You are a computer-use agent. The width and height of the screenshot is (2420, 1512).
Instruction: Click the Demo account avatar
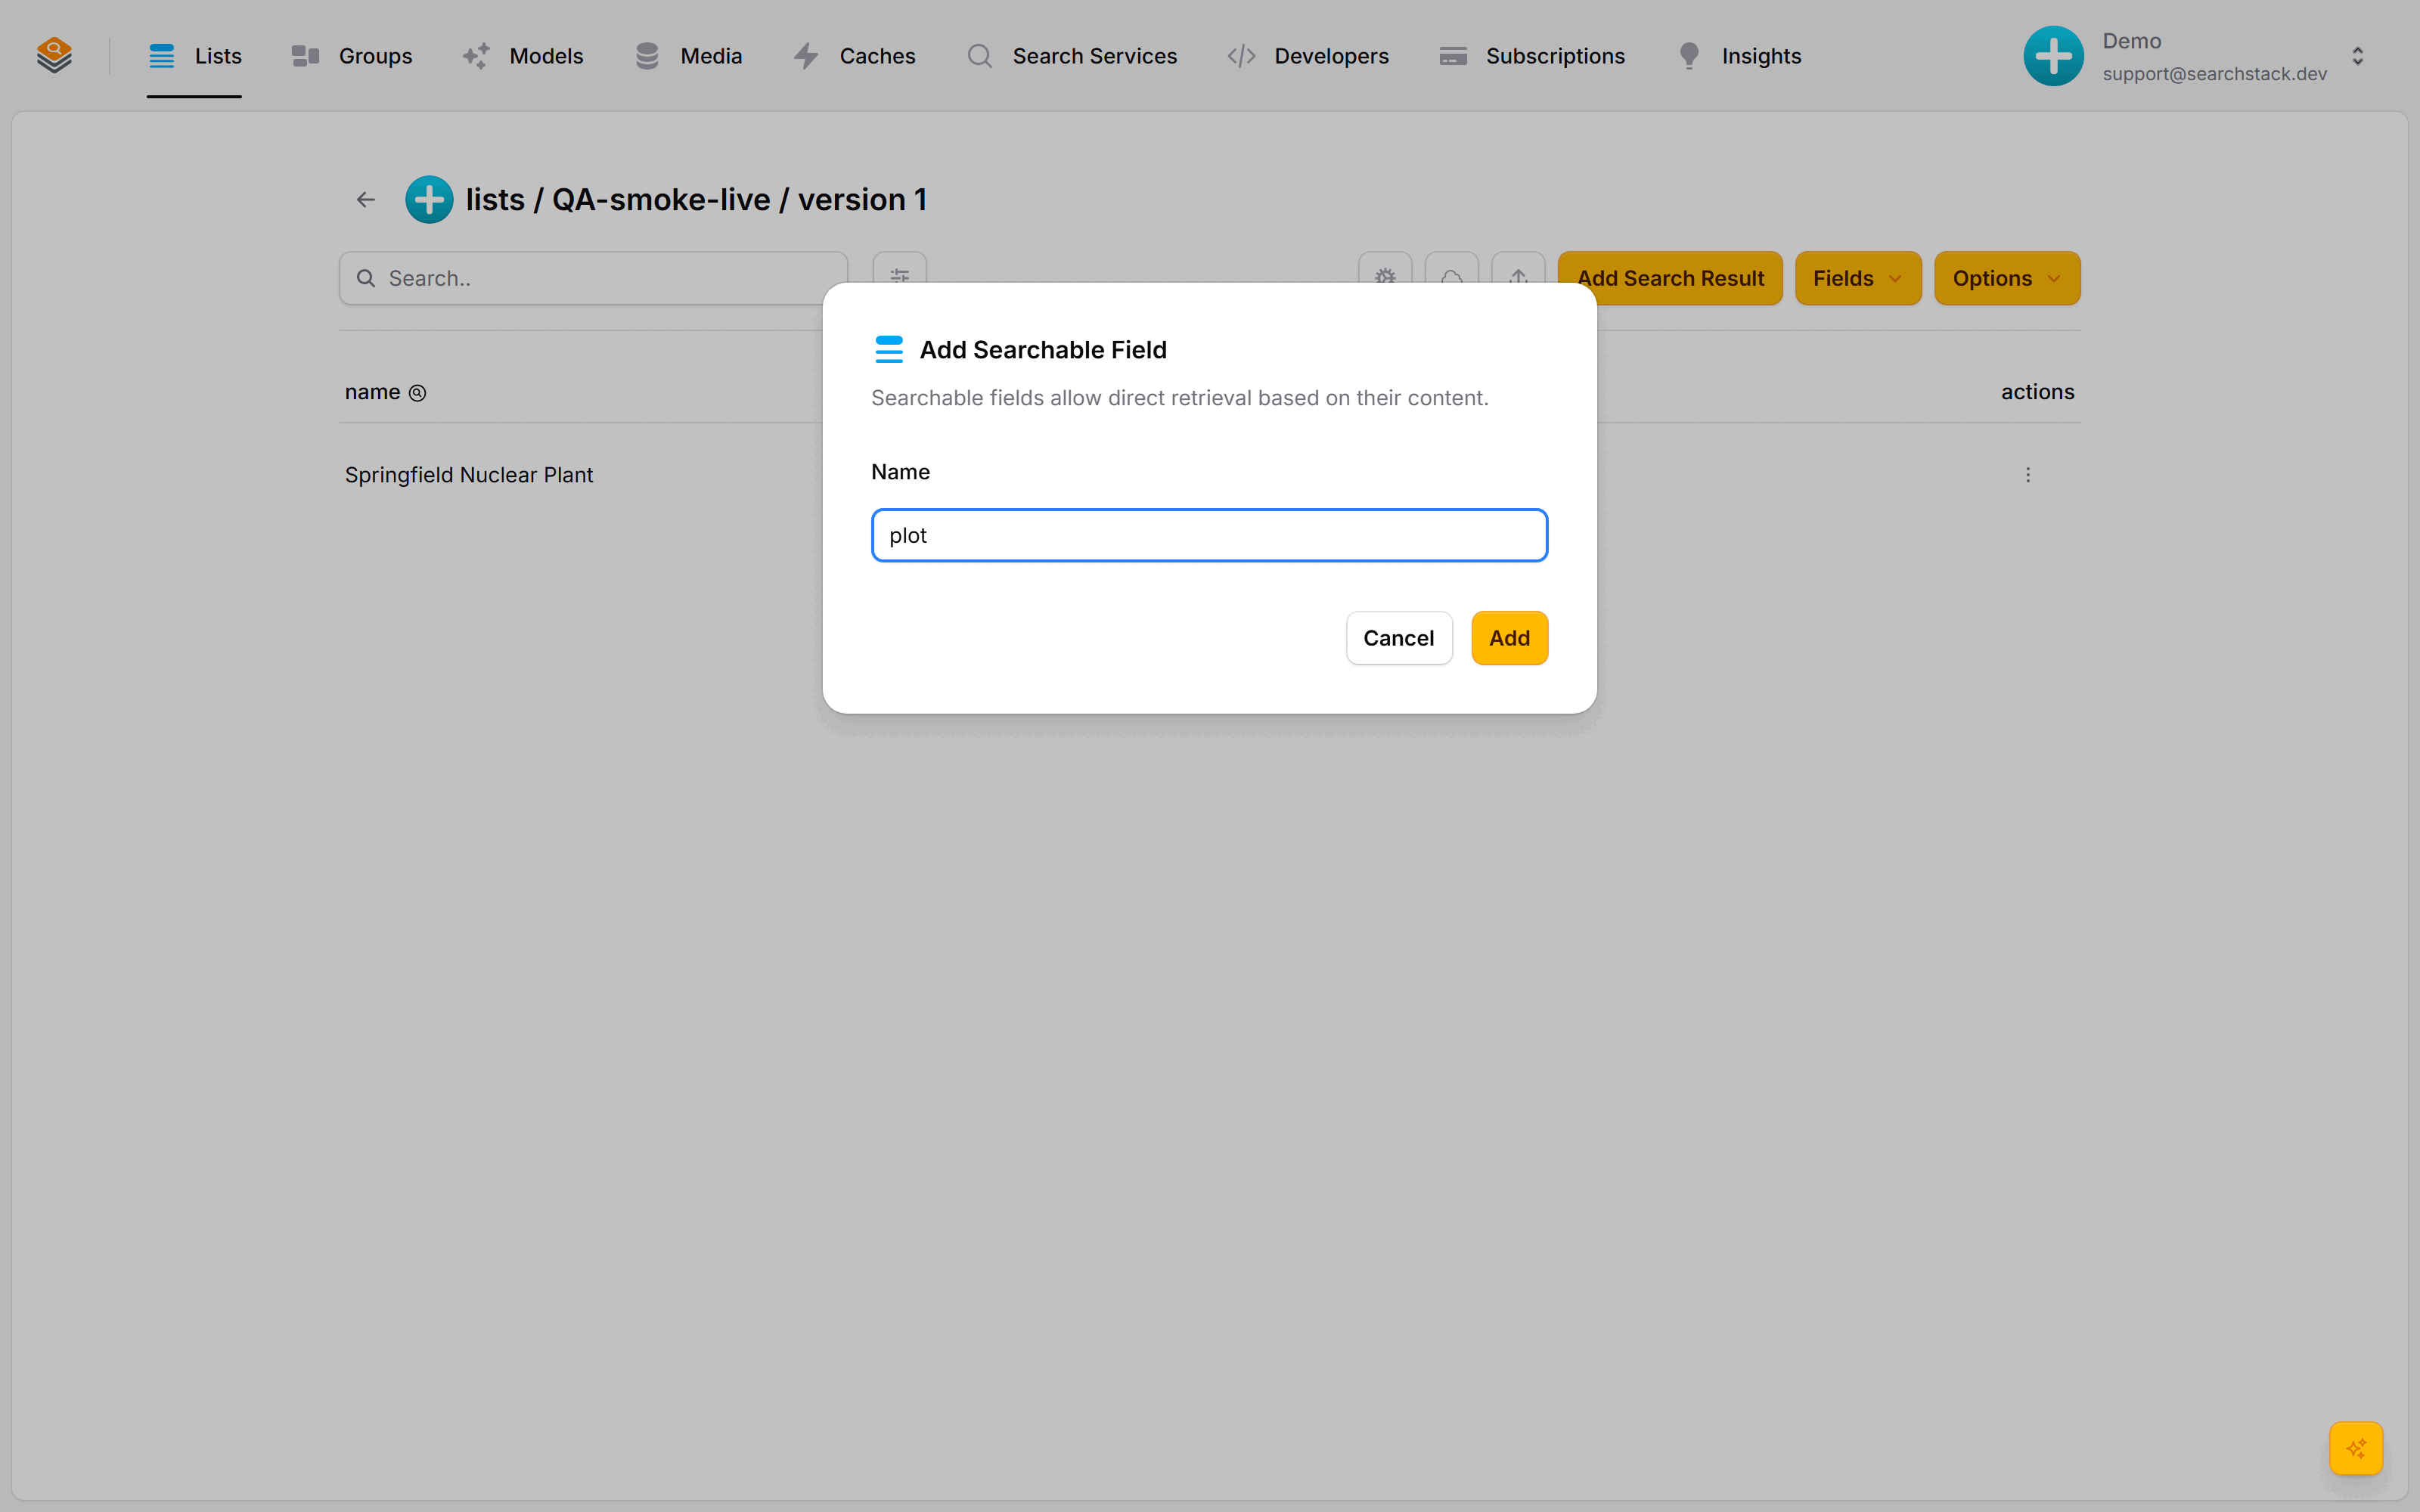click(2053, 56)
